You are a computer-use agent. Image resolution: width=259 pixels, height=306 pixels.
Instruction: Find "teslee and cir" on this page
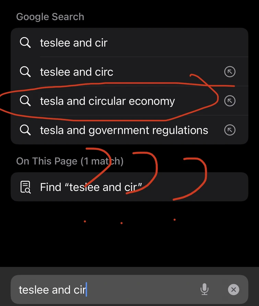click(x=91, y=187)
